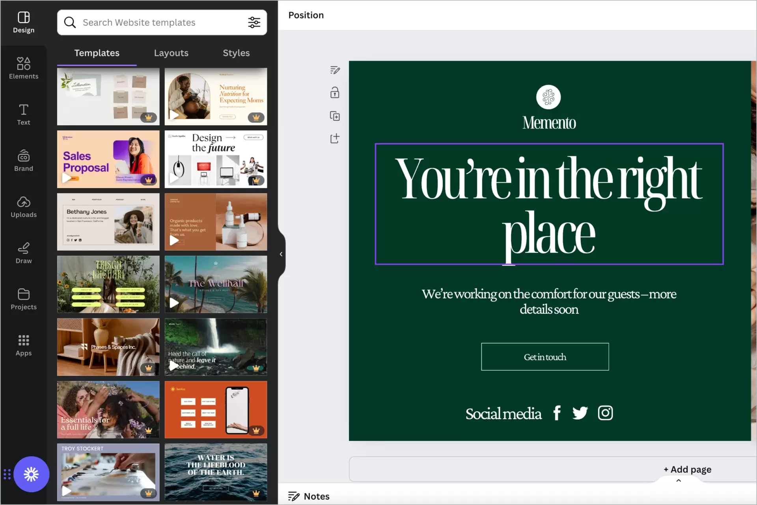Click the Wellhall template thumbnail
Viewport: 757px width, 505px height.
[x=216, y=284]
